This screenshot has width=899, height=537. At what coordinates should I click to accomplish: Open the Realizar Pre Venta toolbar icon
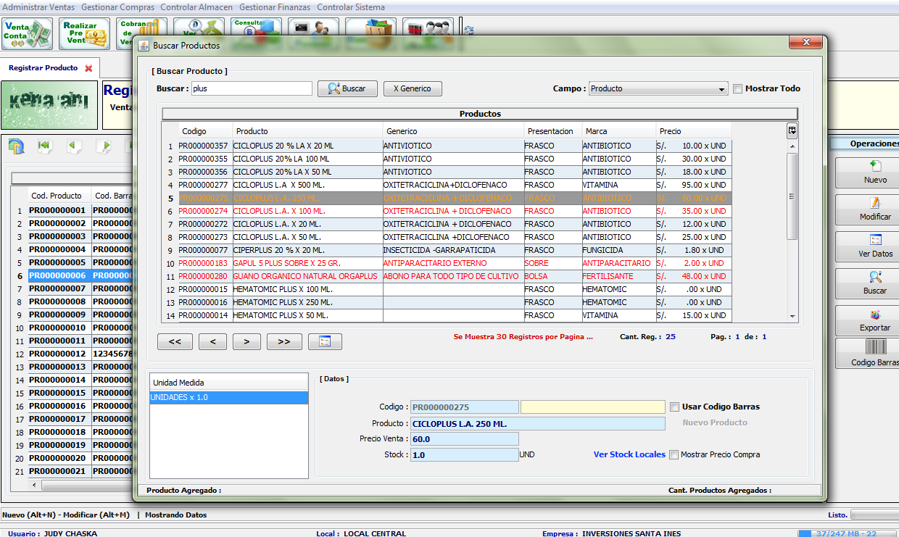84,34
